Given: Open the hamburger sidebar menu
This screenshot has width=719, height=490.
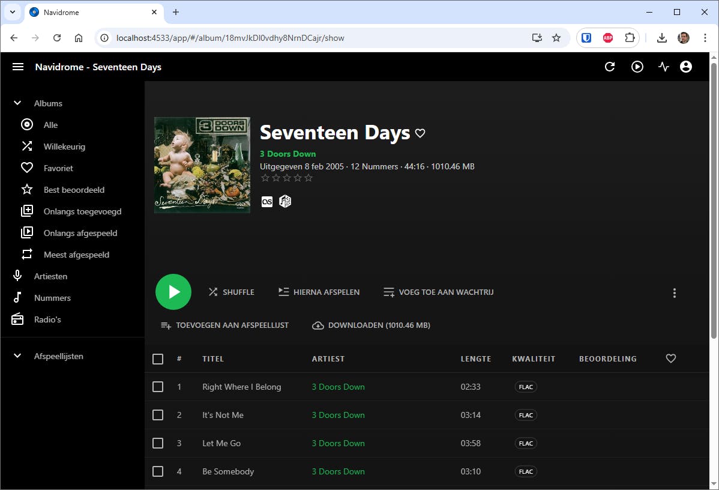Looking at the screenshot, I should pos(18,67).
